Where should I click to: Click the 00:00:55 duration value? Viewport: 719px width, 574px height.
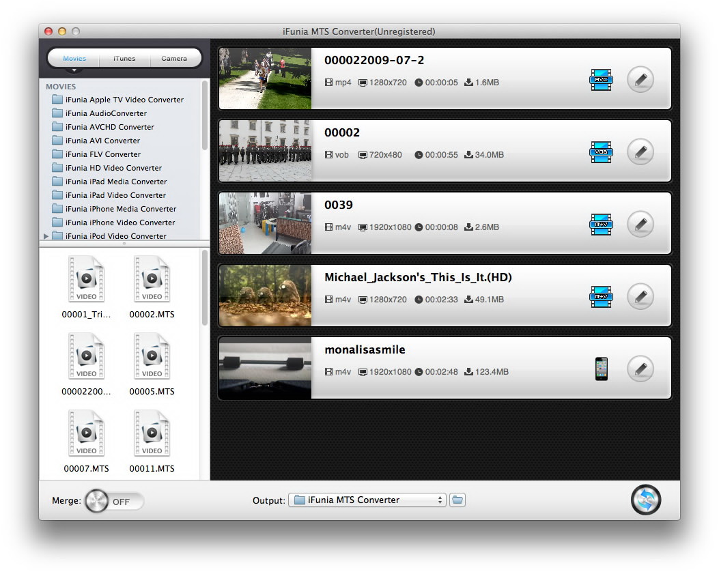441,155
